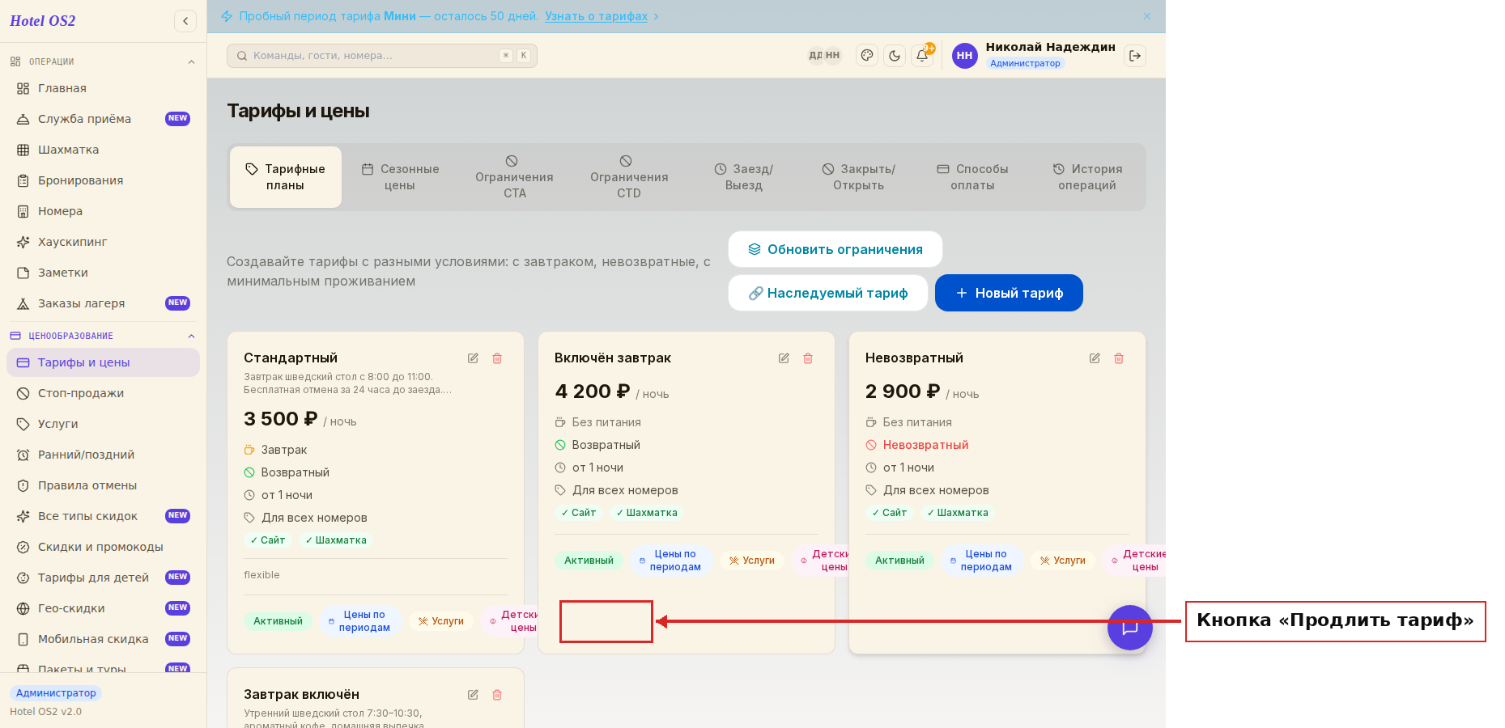This screenshot has height=728, width=1505.
Task: Switch to the Сезонные цены tab
Action: tap(400, 177)
